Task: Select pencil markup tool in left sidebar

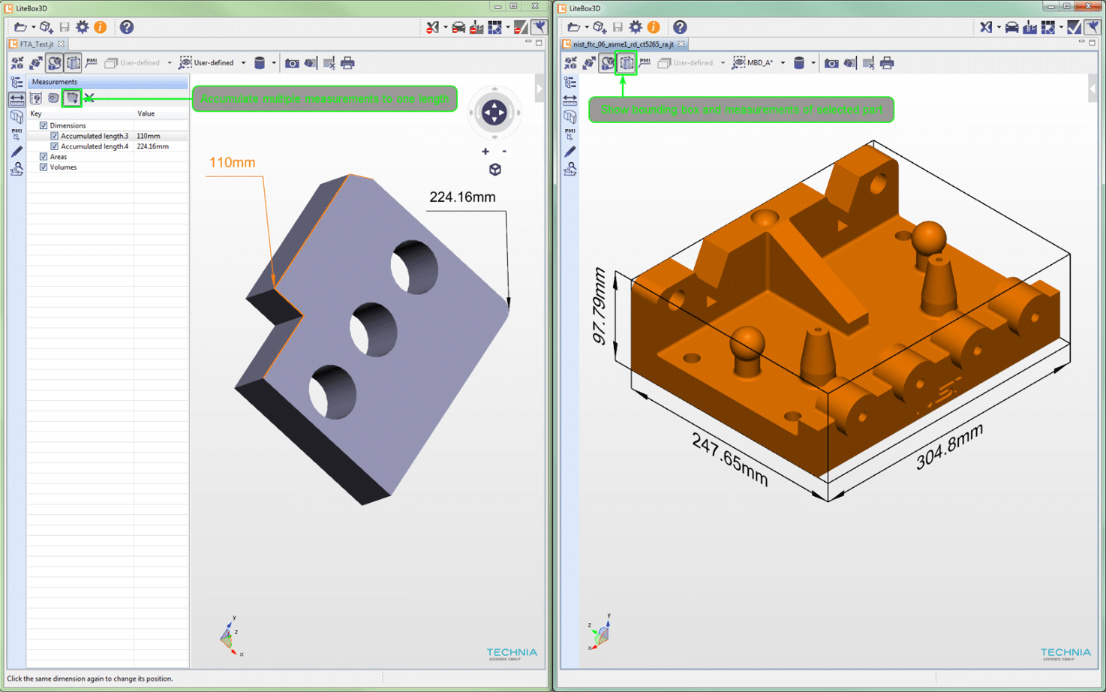Action: tap(17, 152)
